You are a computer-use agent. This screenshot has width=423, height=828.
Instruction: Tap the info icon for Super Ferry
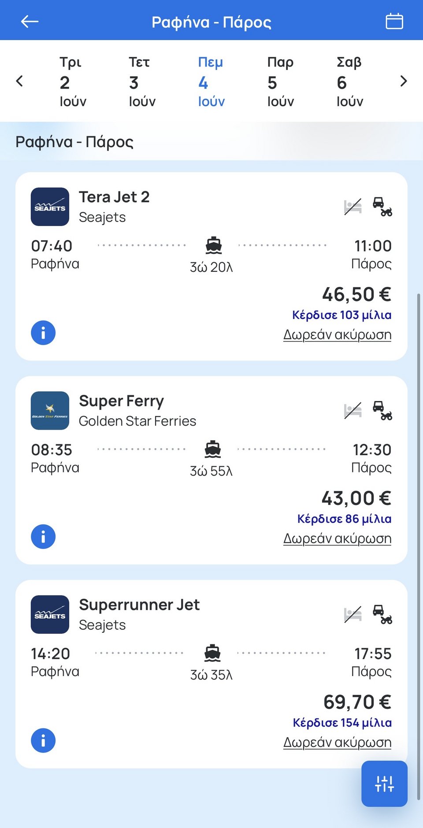(43, 537)
